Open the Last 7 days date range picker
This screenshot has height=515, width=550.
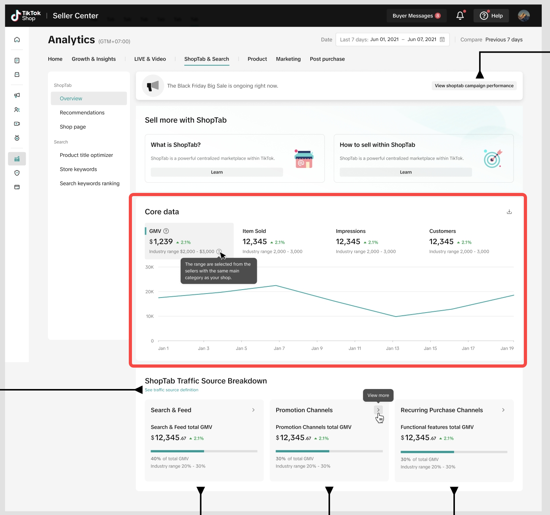[x=392, y=40]
